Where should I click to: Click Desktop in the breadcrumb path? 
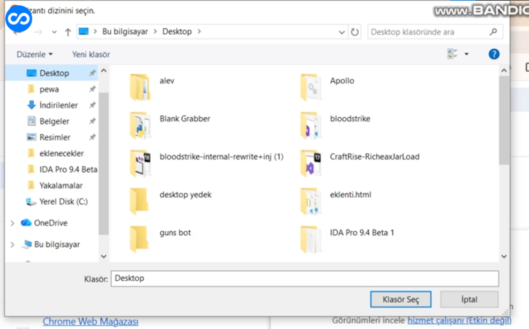[x=177, y=32]
